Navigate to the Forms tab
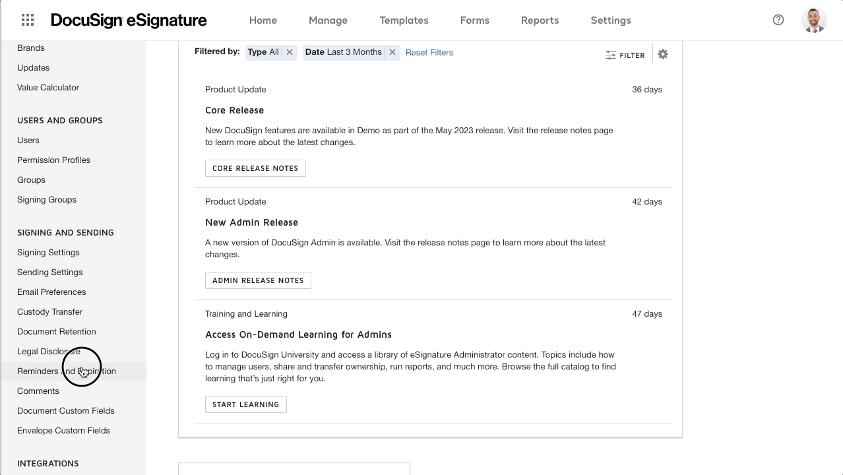 point(475,20)
